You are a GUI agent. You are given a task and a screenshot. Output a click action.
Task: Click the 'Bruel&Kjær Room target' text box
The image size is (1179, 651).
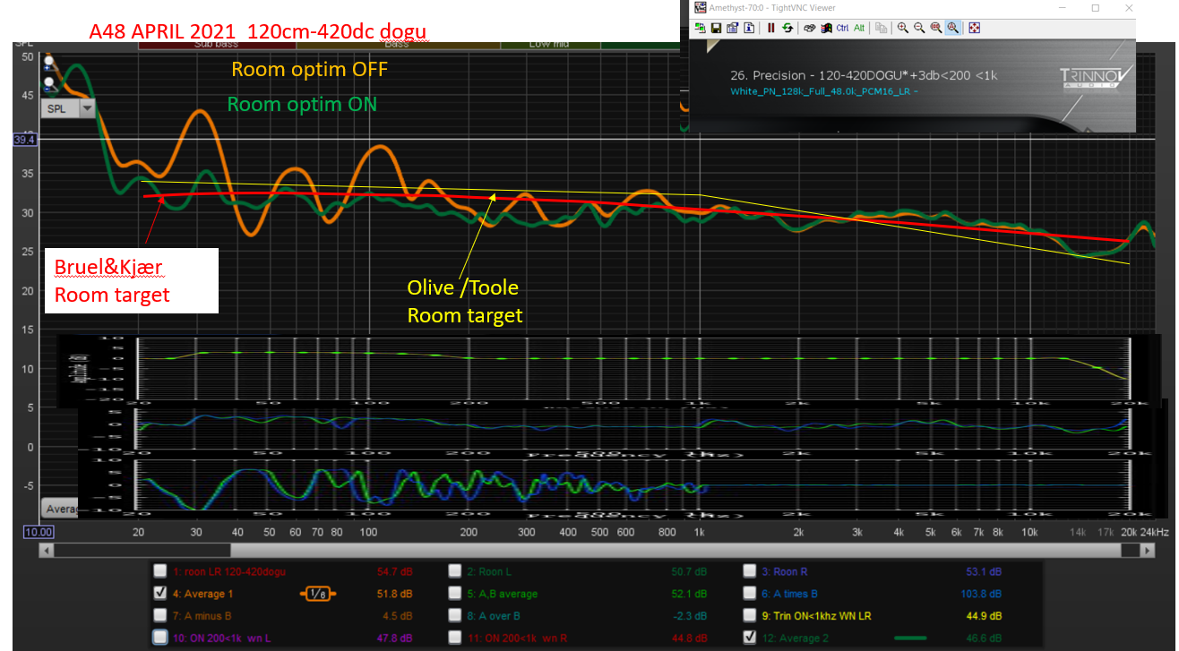coord(132,280)
